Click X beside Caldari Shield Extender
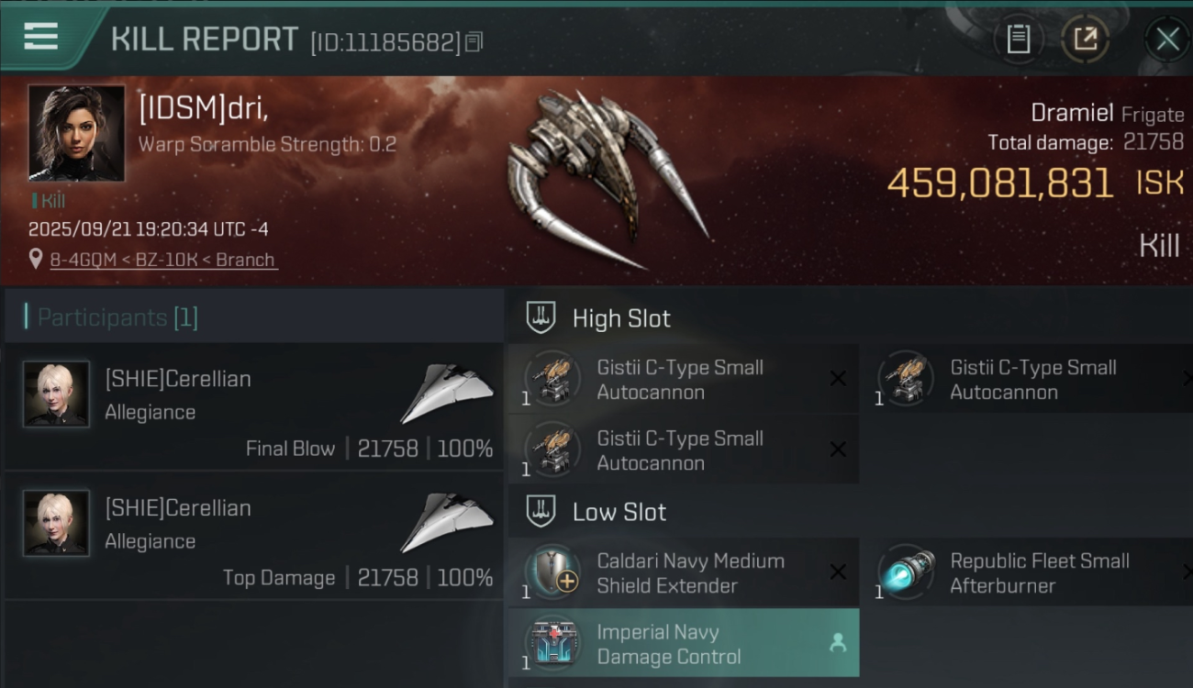Image resolution: width=1193 pixels, height=688 pixels. pyautogui.click(x=838, y=571)
